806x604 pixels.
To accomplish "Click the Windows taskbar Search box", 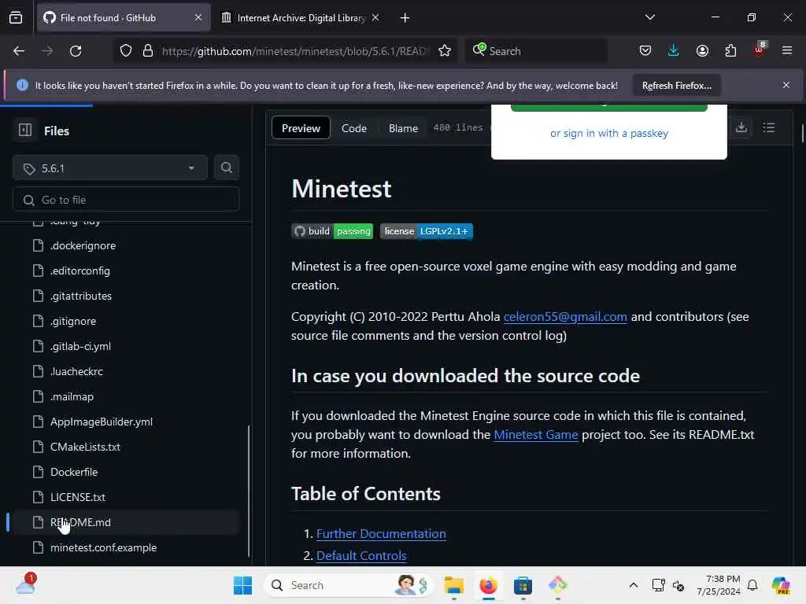I will click(x=349, y=585).
